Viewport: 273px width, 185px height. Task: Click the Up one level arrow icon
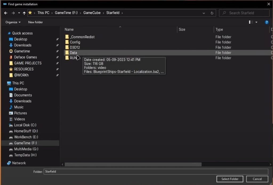coord(24,13)
